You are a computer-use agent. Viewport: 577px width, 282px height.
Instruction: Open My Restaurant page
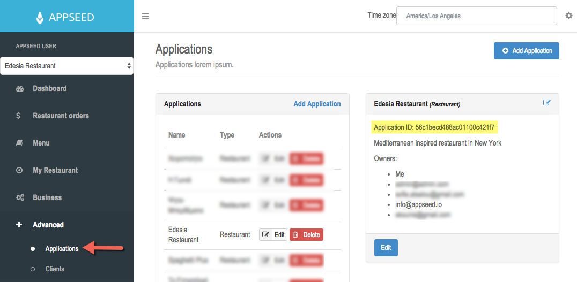coord(55,170)
